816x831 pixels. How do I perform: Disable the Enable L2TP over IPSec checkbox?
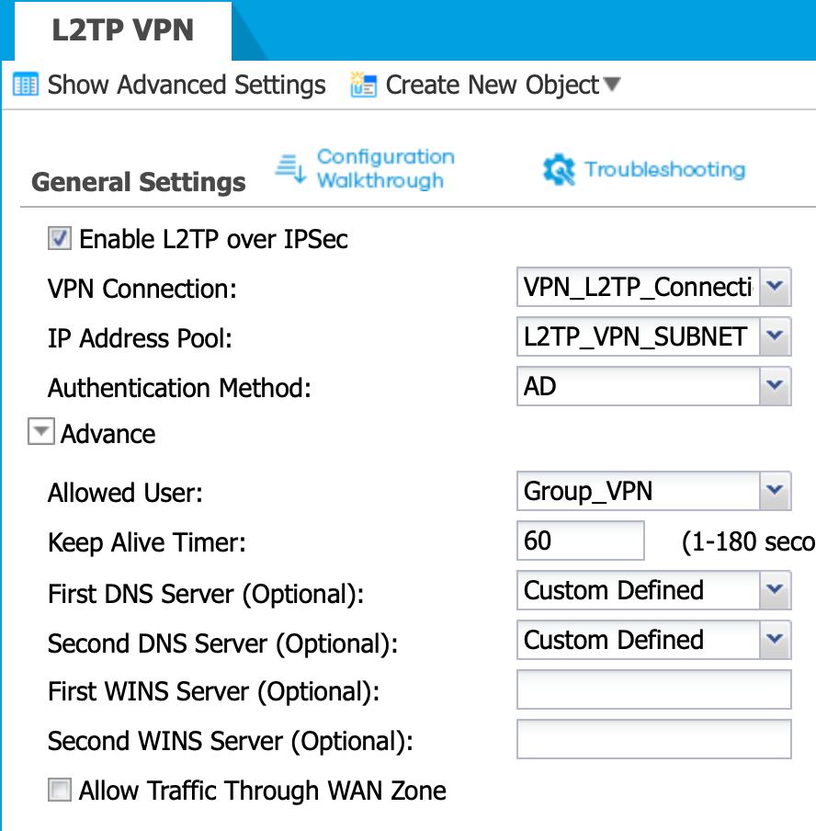coord(60,239)
